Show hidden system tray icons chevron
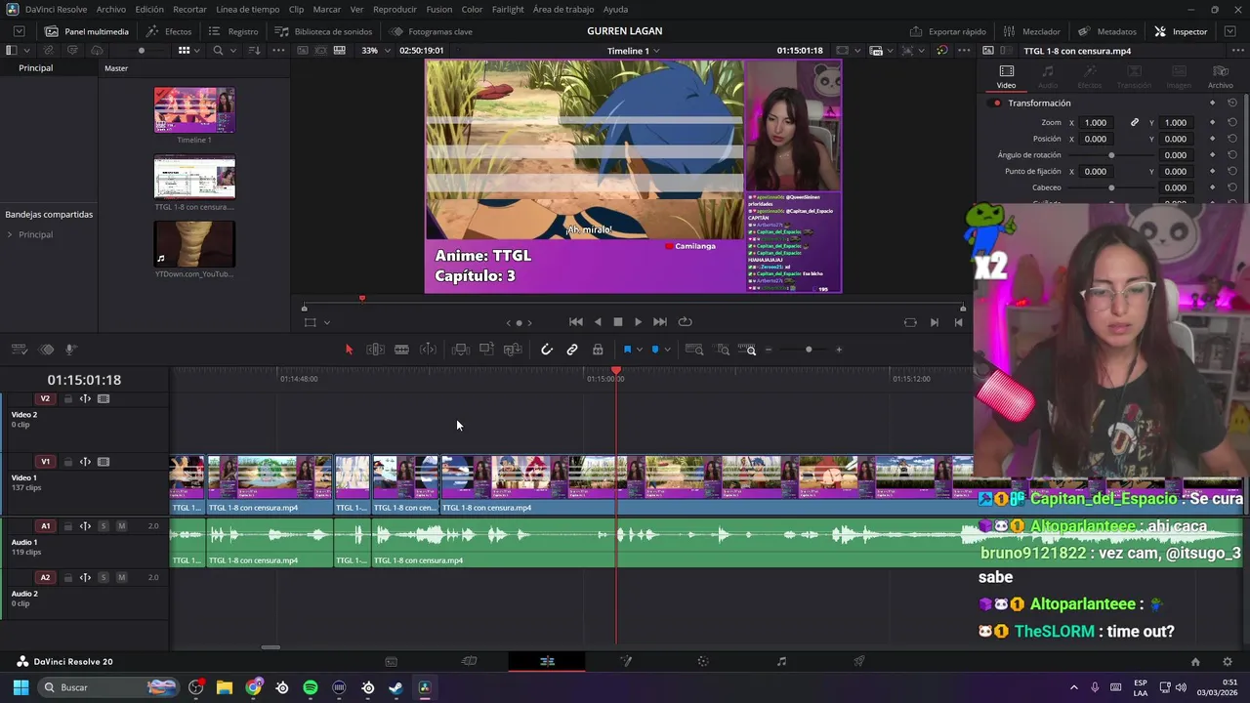Image resolution: width=1250 pixels, height=703 pixels. point(1074,687)
